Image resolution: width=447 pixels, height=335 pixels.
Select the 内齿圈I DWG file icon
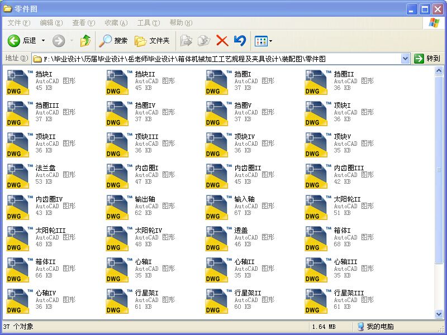pos(117,176)
